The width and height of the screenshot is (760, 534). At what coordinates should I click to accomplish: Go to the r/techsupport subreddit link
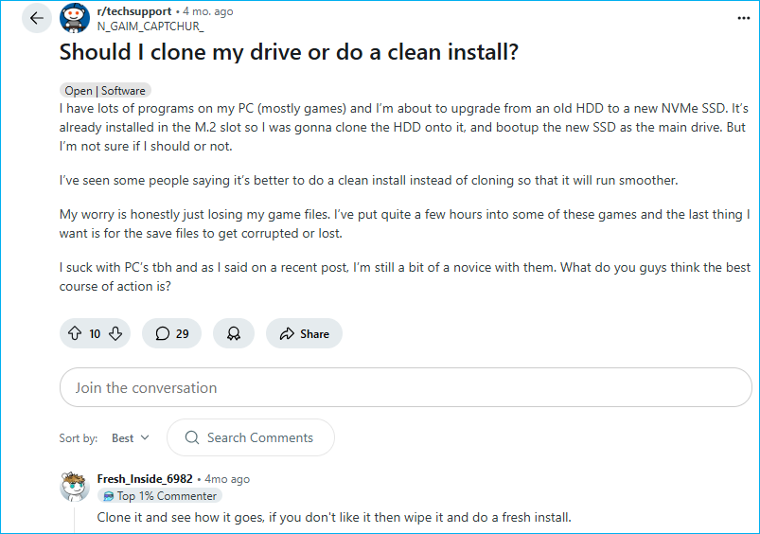pyautogui.click(x=134, y=11)
